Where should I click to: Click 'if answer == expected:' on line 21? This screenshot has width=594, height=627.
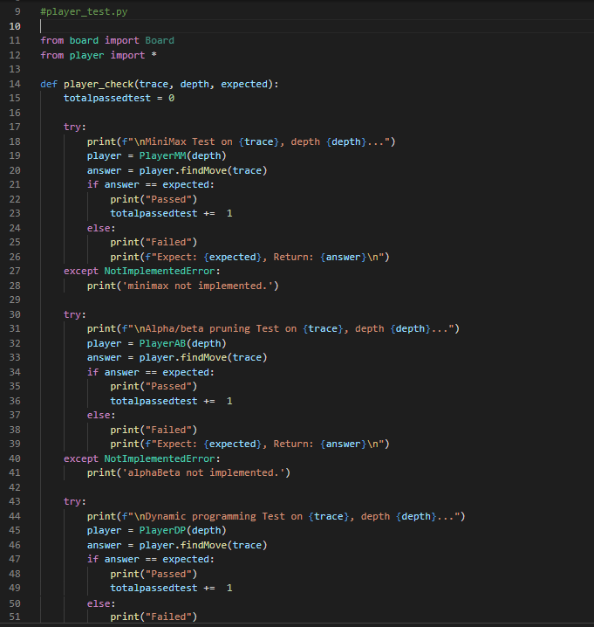click(151, 184)
